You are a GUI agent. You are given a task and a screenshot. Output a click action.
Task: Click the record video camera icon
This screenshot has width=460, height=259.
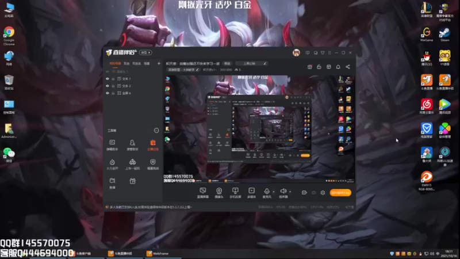coord(304,193)
